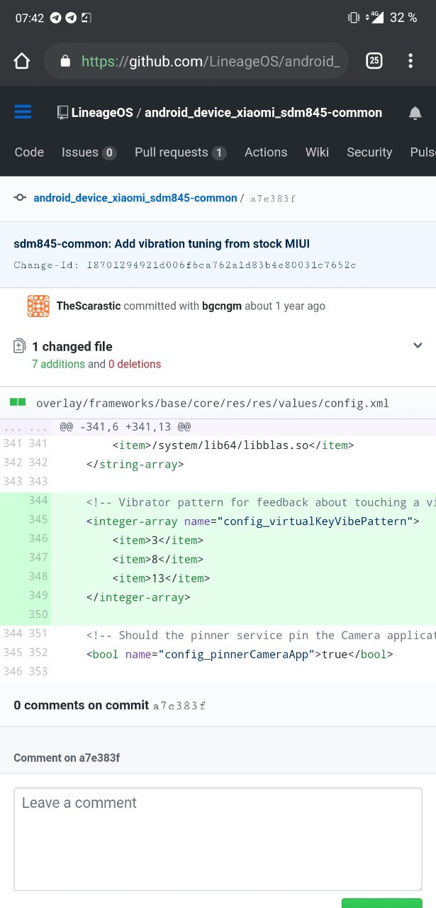This screenshot has width=436, height=908.
Task: Tap the commit icon before the repository name
Action: point(21,198)
